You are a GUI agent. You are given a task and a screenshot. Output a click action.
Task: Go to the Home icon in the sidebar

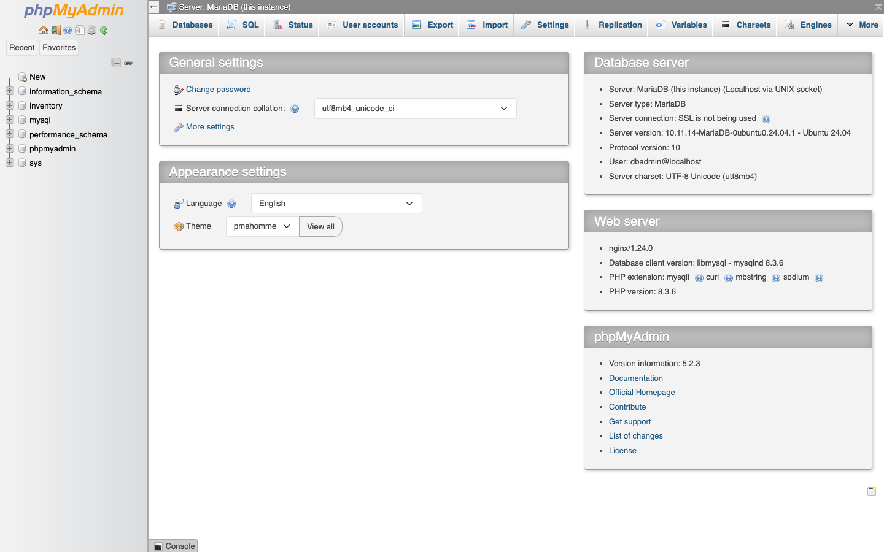44,30
